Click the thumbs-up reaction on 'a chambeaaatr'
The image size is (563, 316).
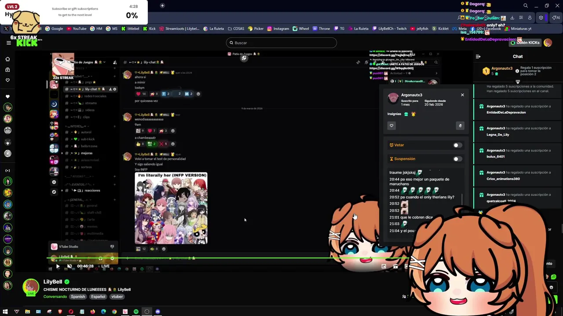[x=140, y=144]
